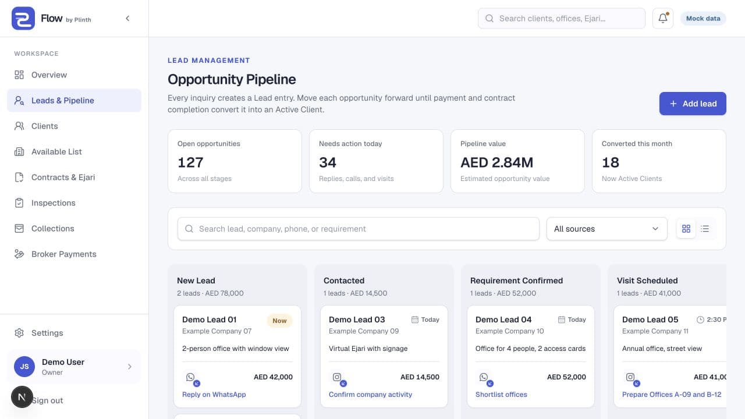Click the Now badge on Demo Lead 01
Viewport: 745px width, 419px height.
[x=279, y=320]
